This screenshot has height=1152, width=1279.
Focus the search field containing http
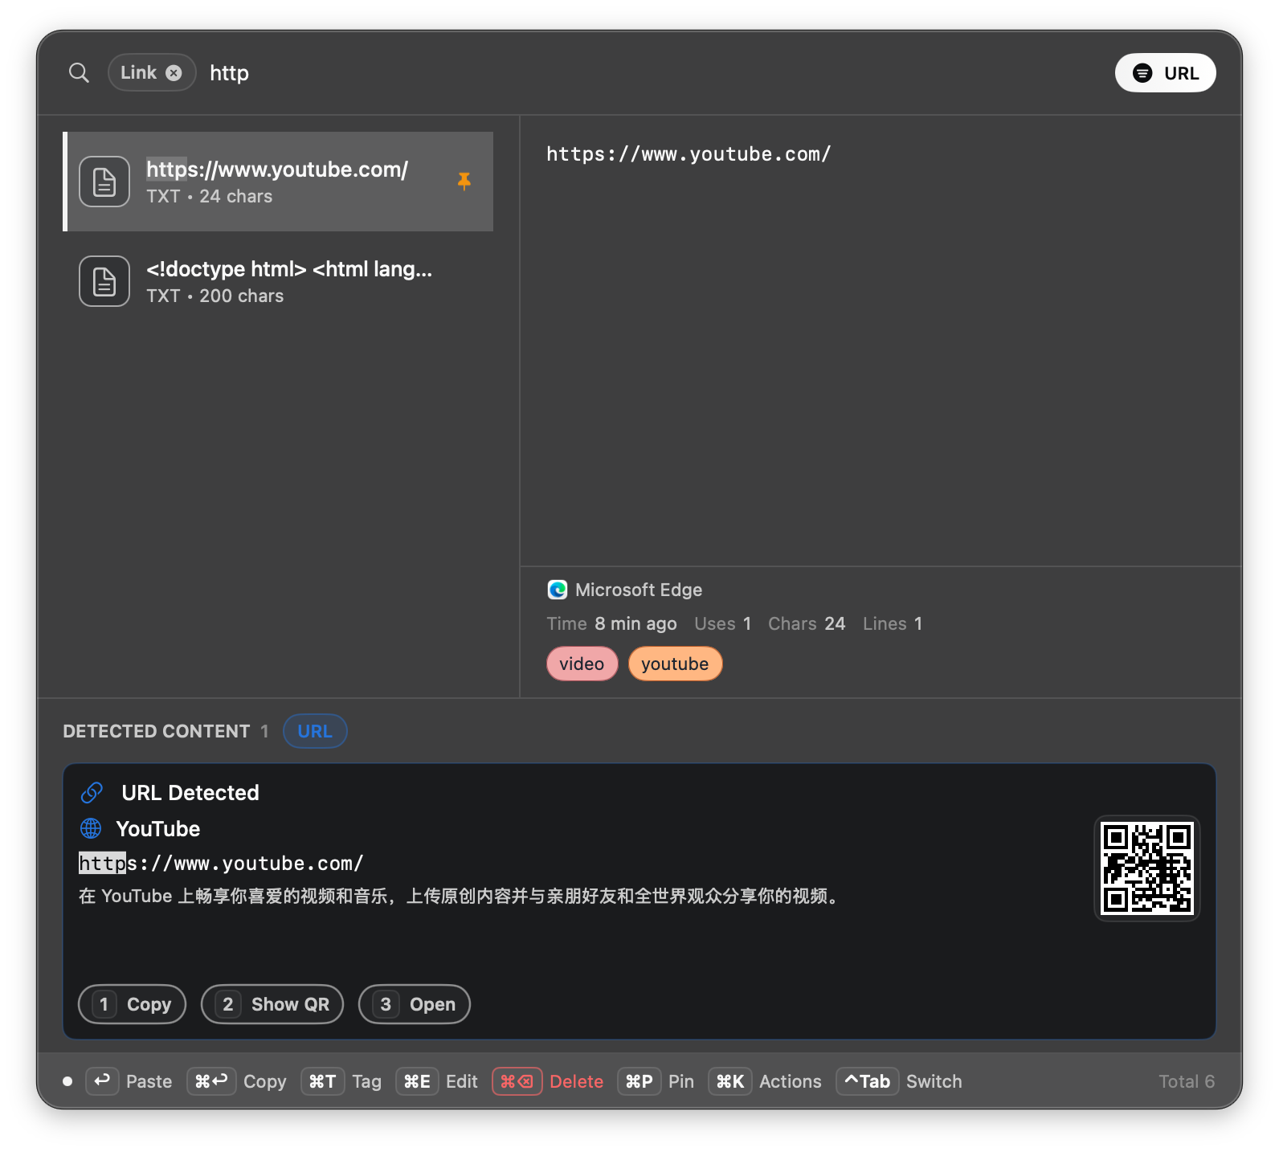[x=229, y=73]
